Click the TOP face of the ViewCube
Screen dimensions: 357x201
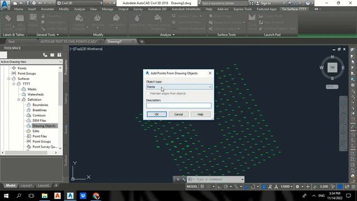pyautogui.click(x=332, y=68)
